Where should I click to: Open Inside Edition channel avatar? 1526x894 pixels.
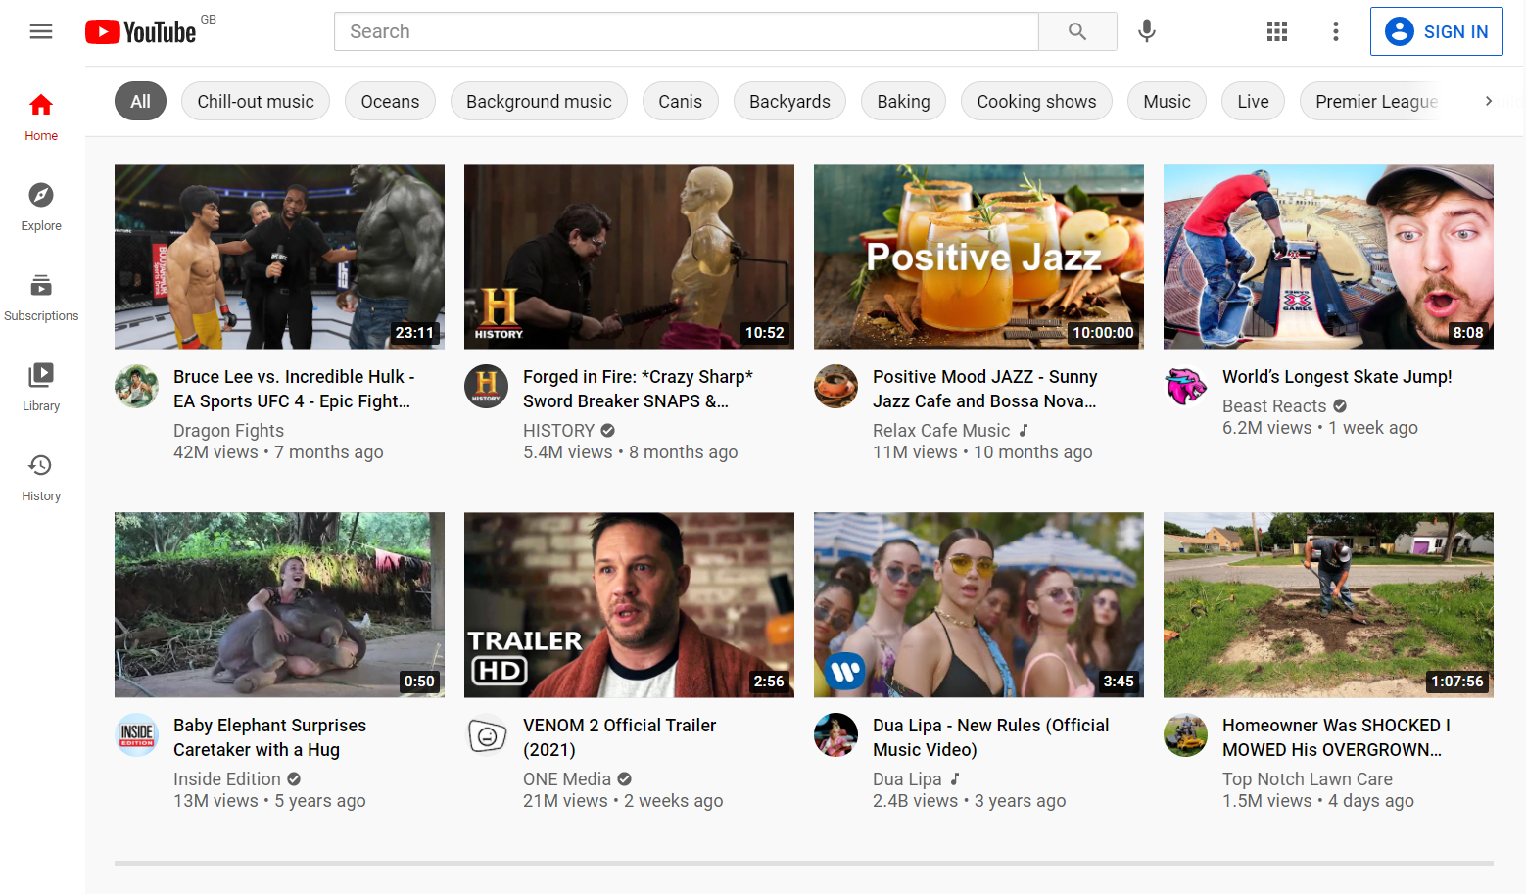tap(136, 734)
